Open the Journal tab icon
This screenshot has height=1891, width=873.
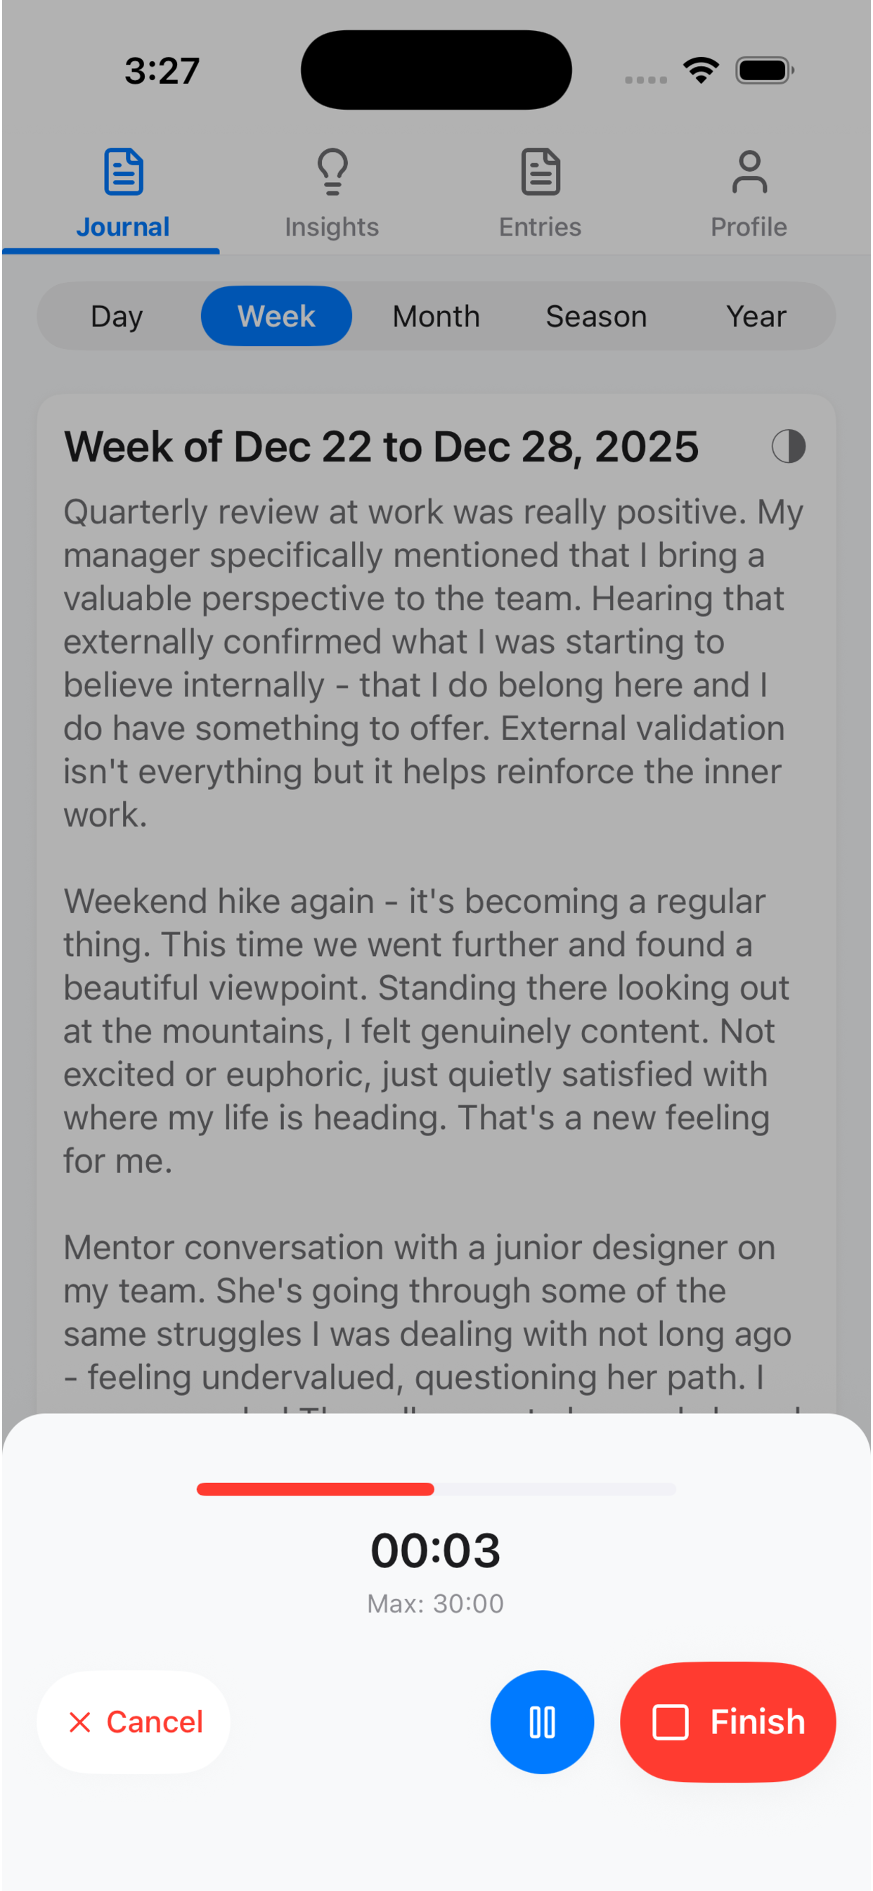[x=123, y=172]
